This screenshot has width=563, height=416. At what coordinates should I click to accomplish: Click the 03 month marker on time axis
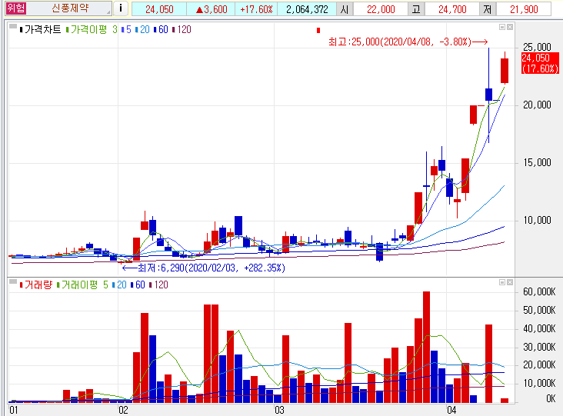tap(279, 411)
